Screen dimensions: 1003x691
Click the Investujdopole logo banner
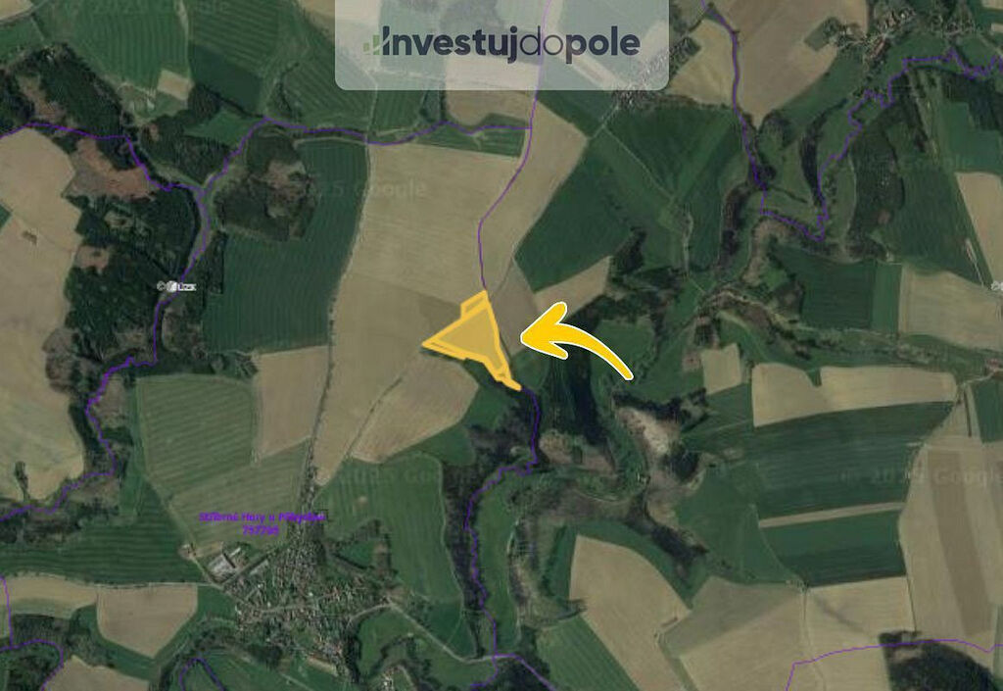(502, 43)
